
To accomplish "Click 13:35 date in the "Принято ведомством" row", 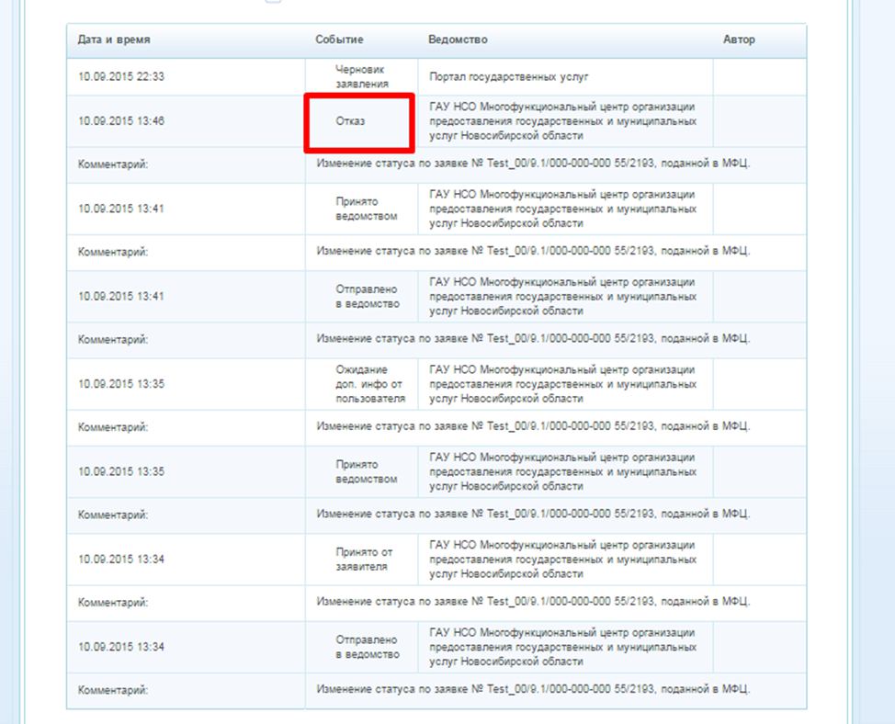I will 121,472.
